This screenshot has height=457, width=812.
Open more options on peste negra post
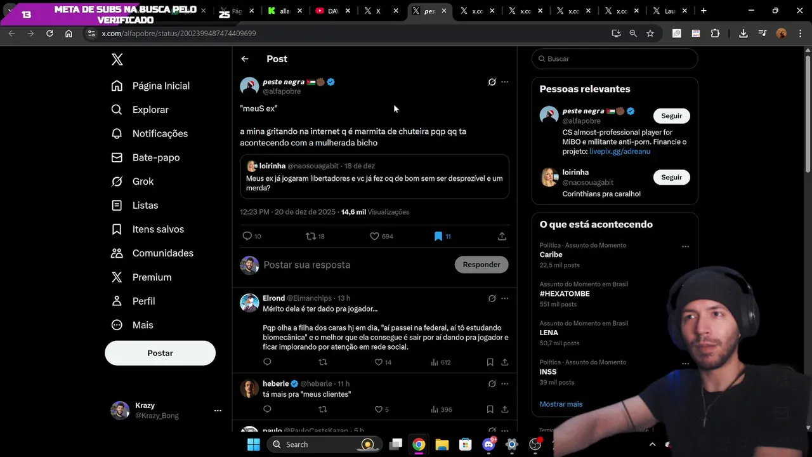(505, 82)
